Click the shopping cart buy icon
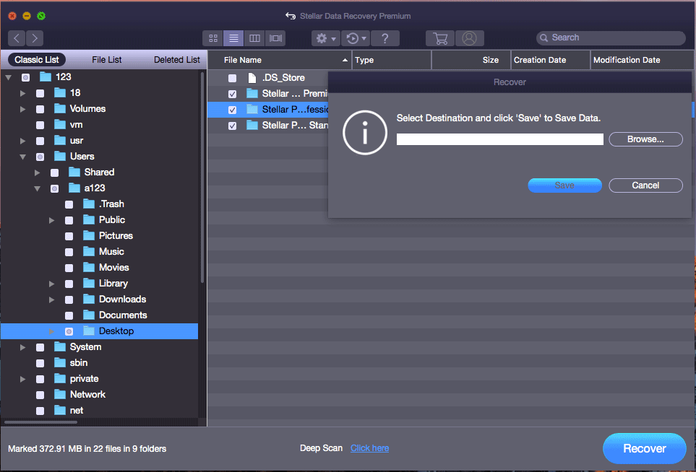Image resolution: width=696 pixels, height=472 pixels. pyautogui.click(x=439, y=38)
